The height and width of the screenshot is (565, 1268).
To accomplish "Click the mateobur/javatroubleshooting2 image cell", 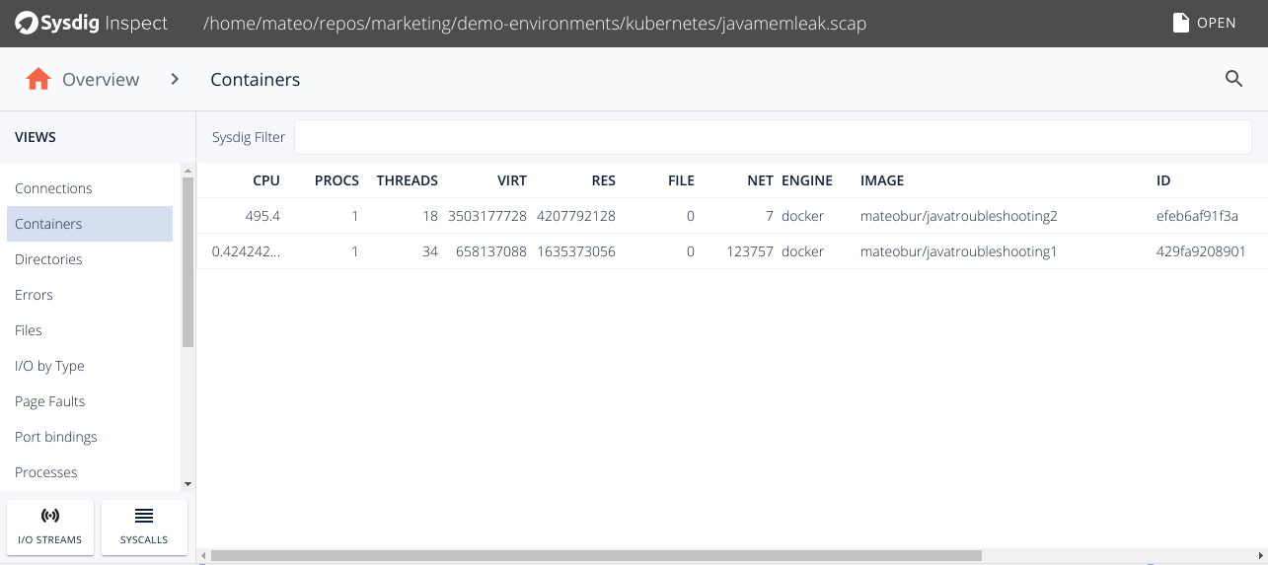I will click(x=959, y=216).
